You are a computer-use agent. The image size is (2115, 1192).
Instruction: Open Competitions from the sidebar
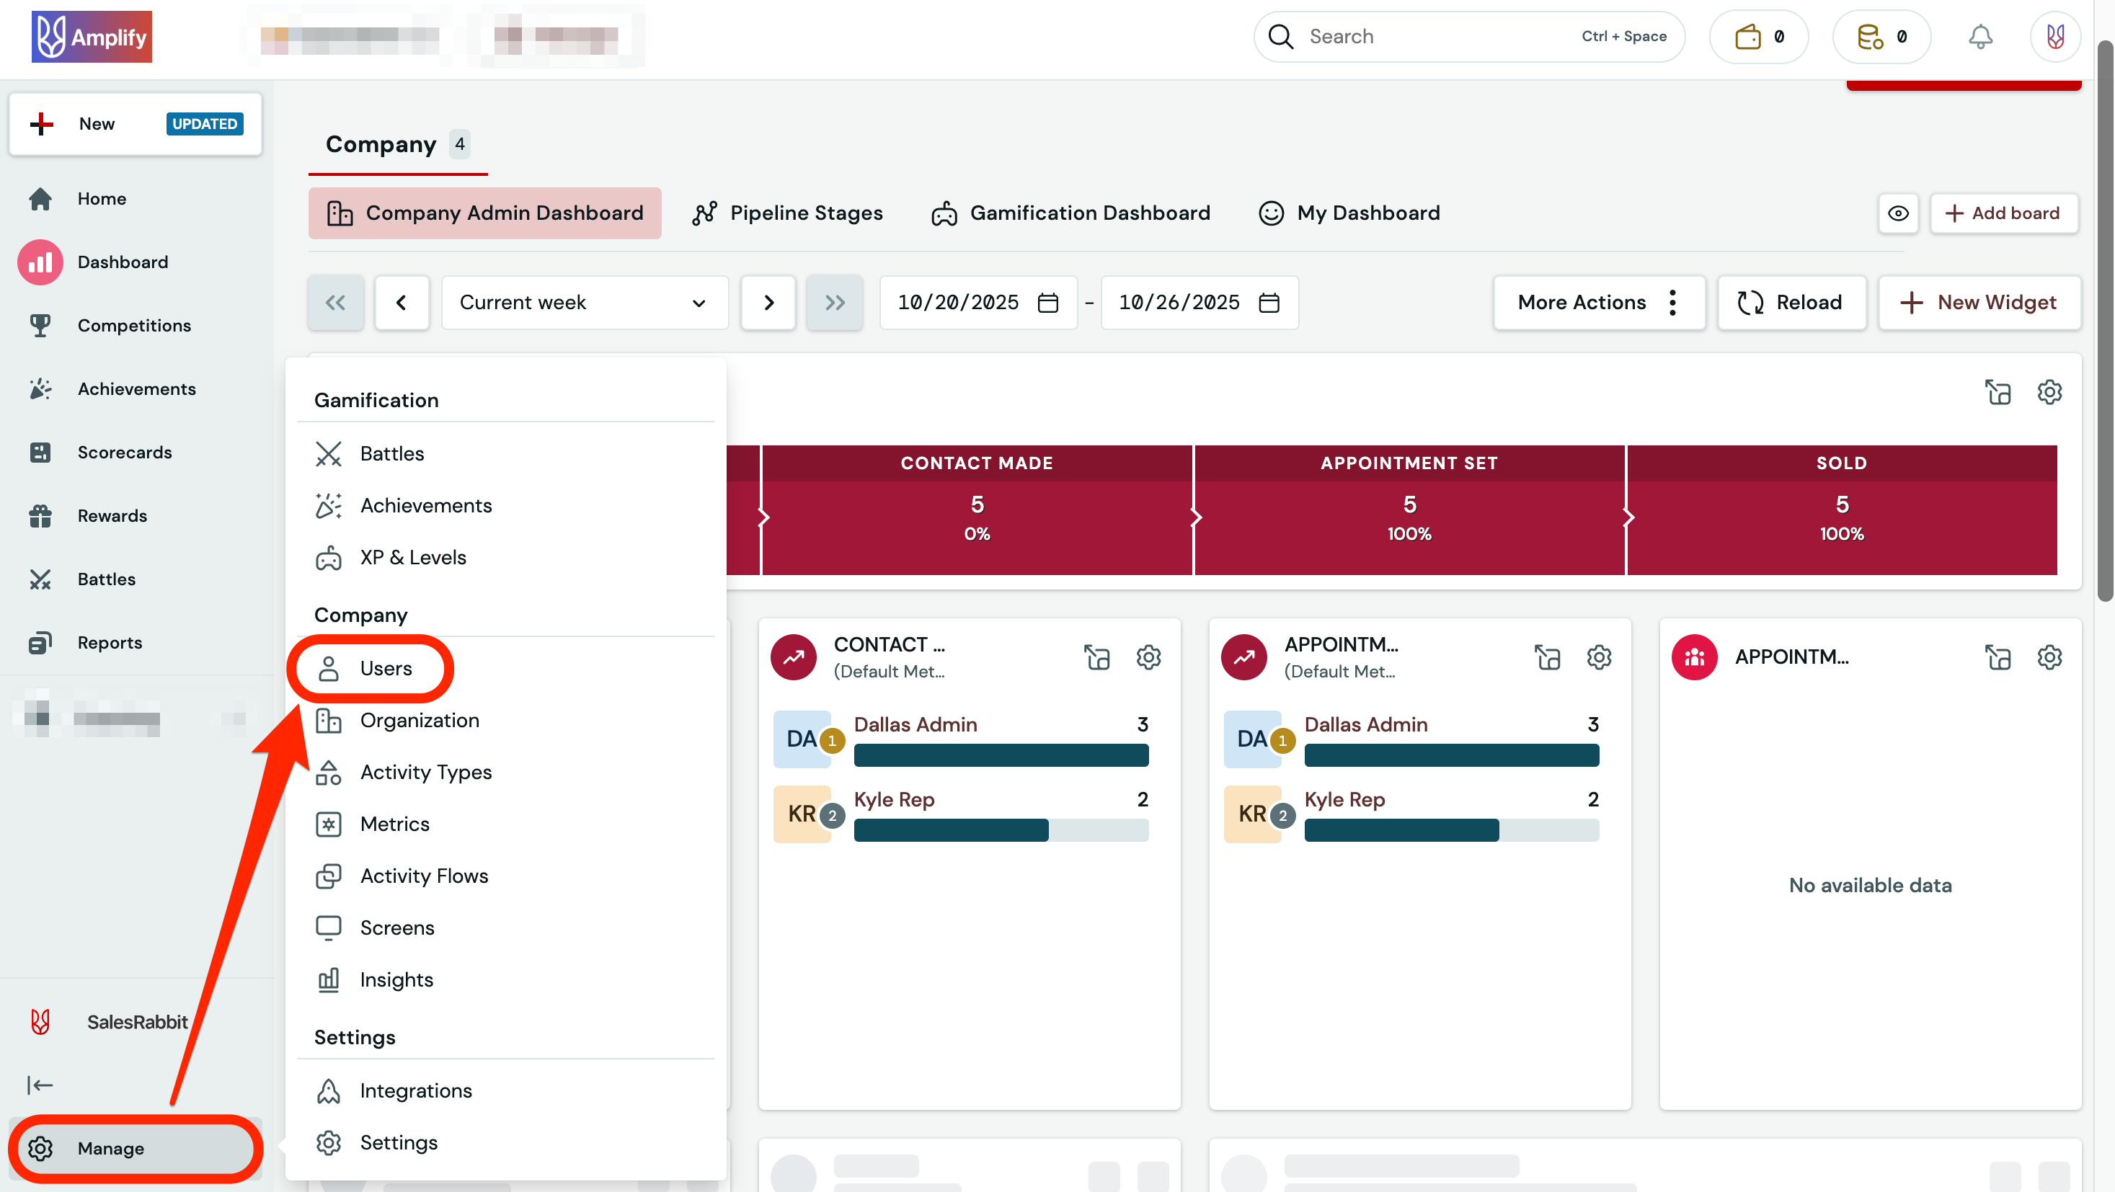pyautogui.click(x=40, y=325)
